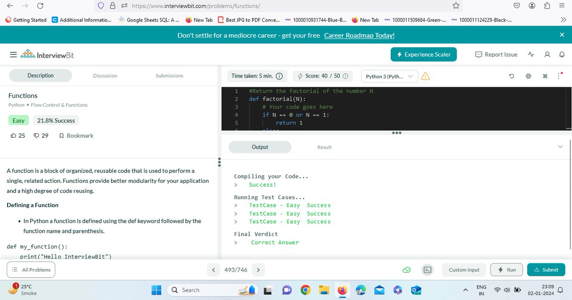Like the problem with thumbs up

pyautogui.click(x=13, y=136)
